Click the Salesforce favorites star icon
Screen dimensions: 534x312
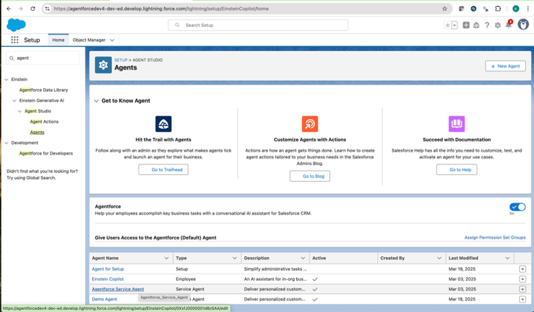[x=447, y=25]
